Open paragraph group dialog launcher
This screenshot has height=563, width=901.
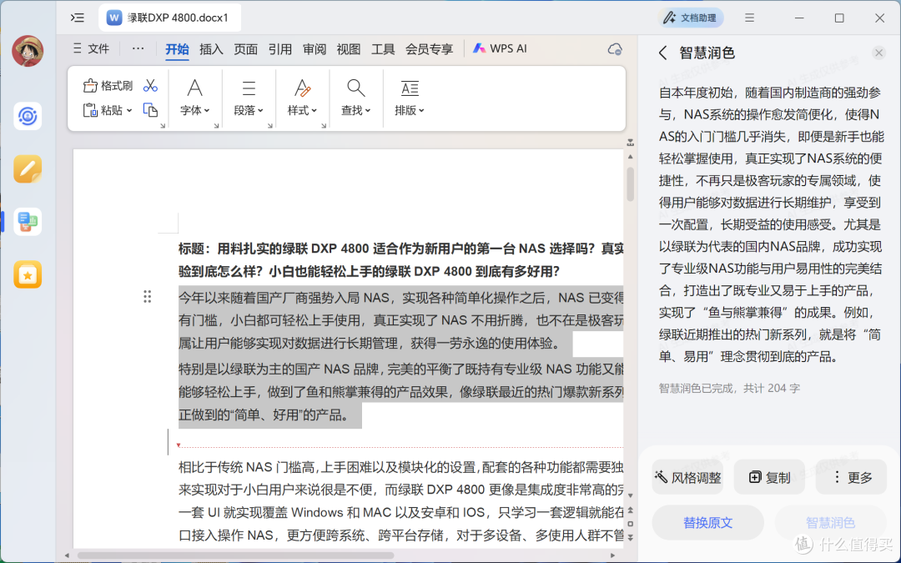(269, 126)
